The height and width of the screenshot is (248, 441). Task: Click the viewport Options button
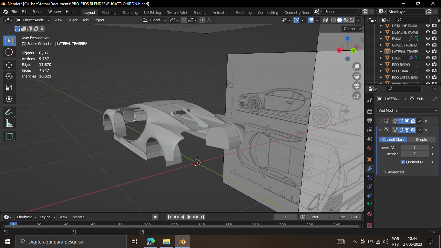[352, 29]
